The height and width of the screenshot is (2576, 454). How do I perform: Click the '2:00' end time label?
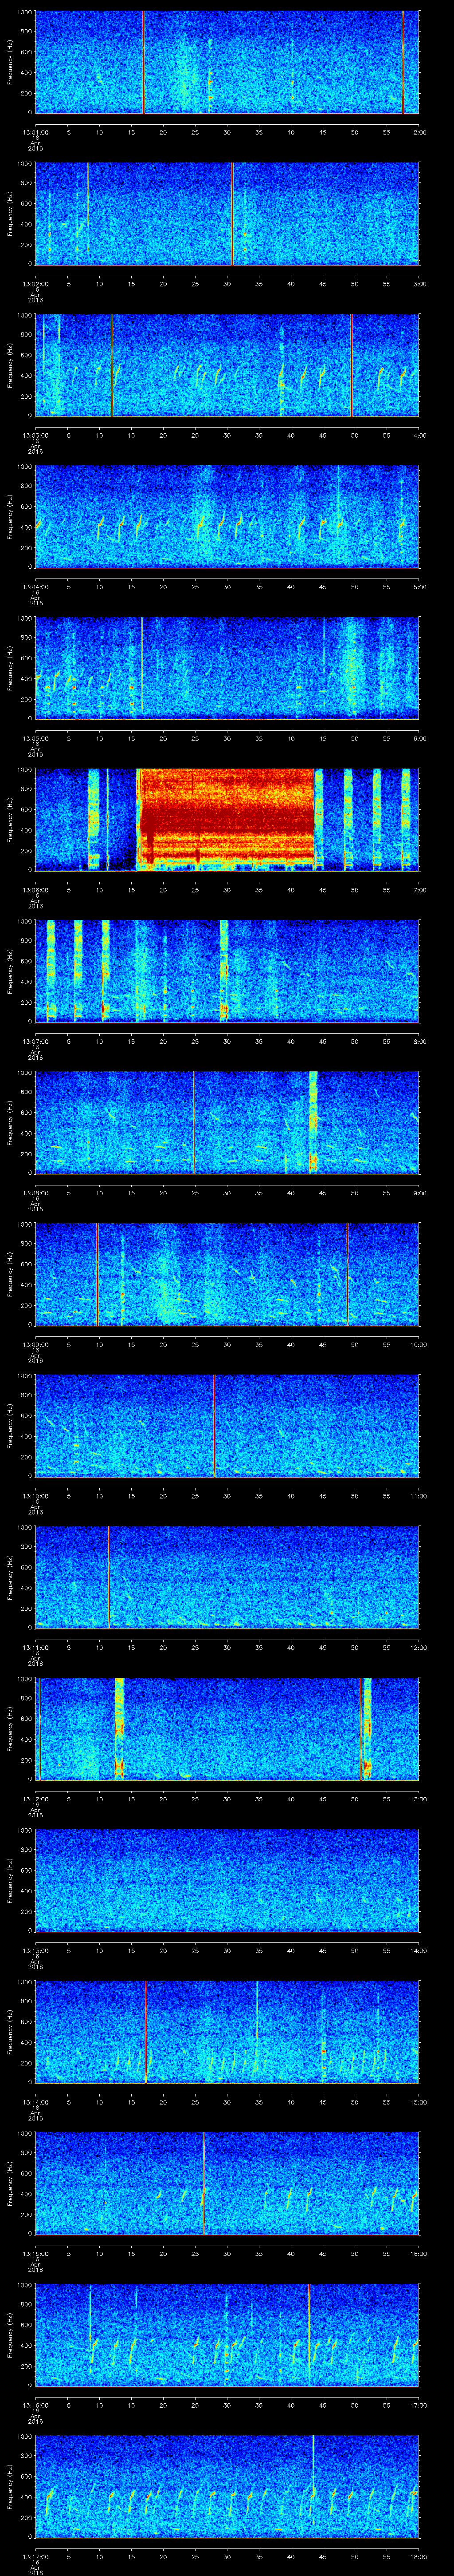pos(419,132)
